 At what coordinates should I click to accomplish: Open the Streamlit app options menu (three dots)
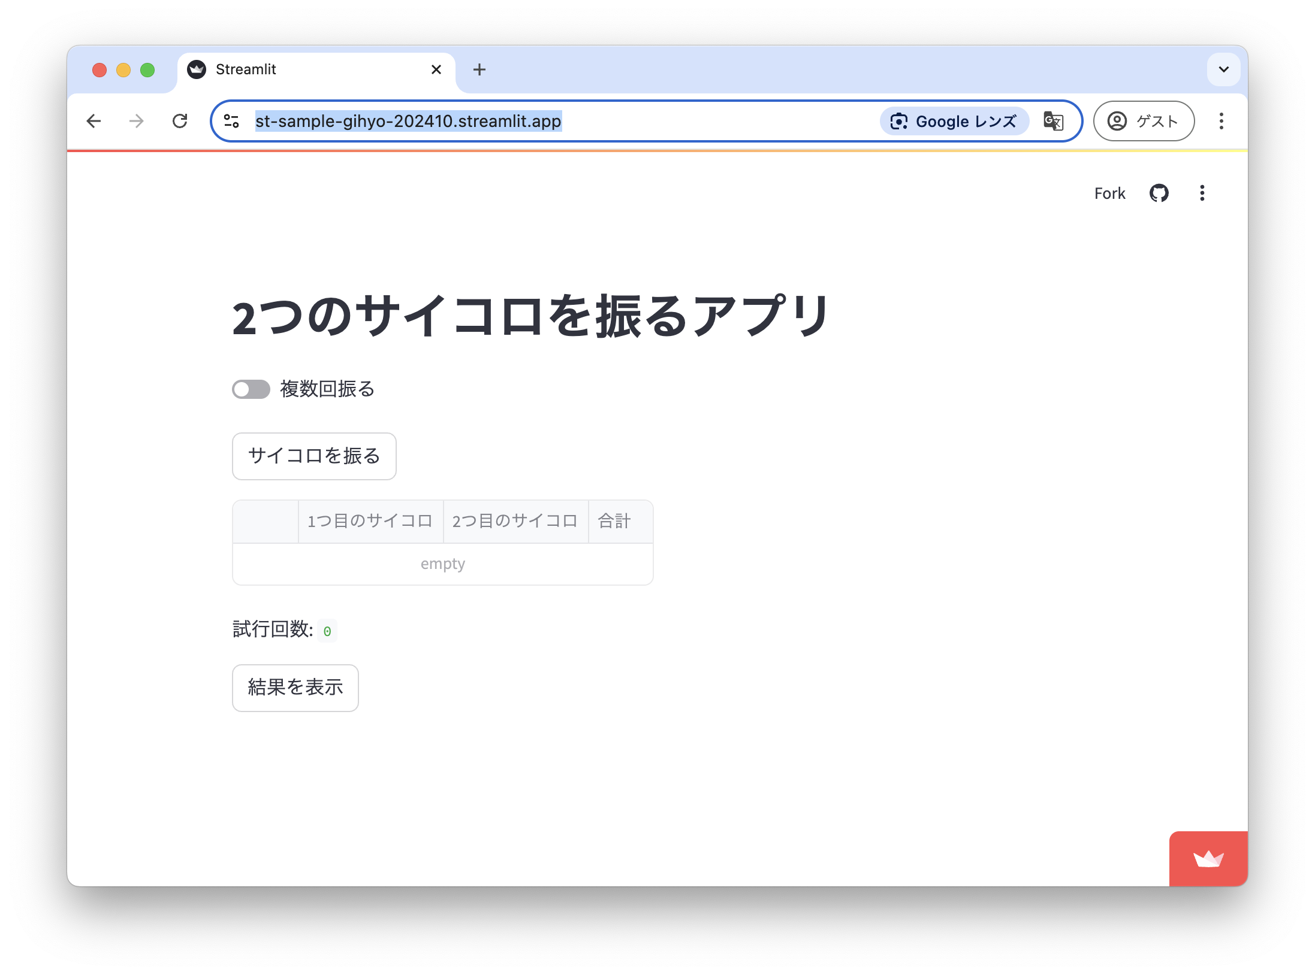tap(1202, 193)
